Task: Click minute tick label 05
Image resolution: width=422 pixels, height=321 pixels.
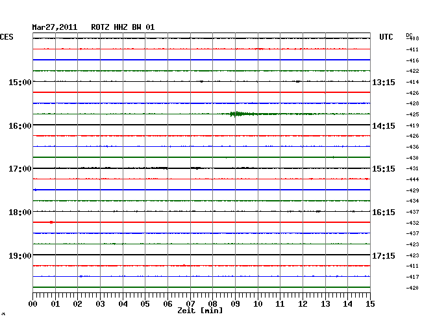Action: 145,304
